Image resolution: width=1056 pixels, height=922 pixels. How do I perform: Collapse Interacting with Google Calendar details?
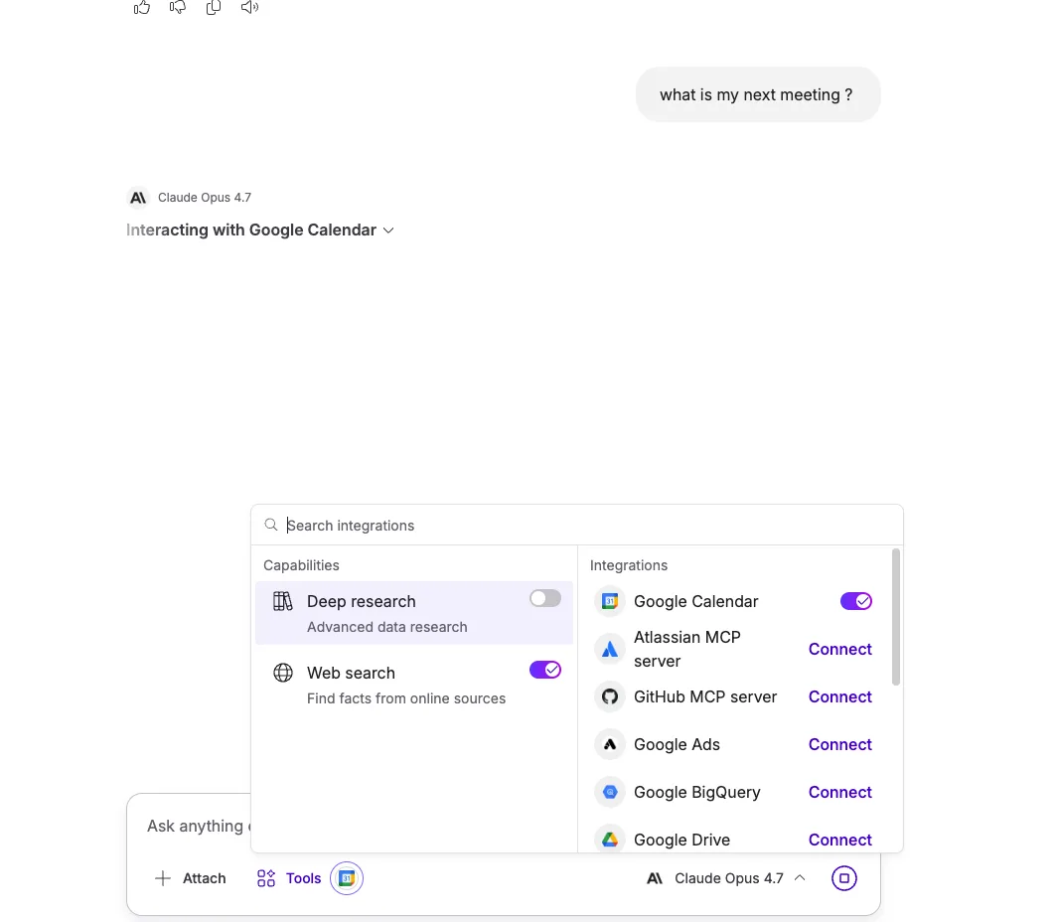tap(388, 230)
